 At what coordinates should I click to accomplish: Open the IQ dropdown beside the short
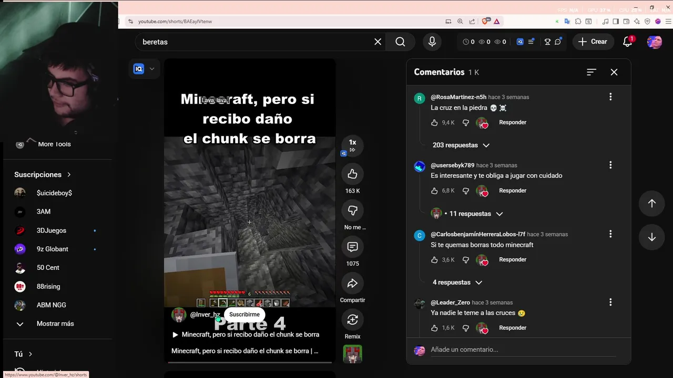click(x=144, y=69)
